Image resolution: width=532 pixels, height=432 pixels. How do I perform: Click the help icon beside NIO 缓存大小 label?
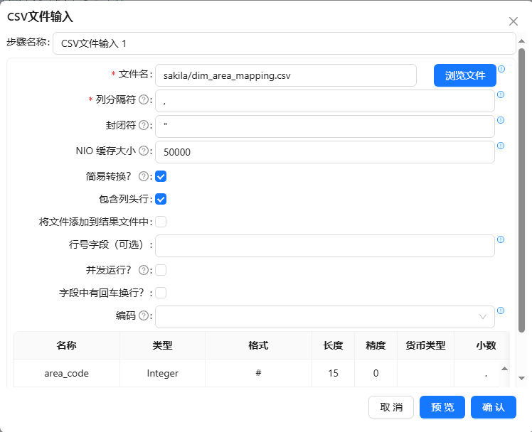tap(143, 151)
